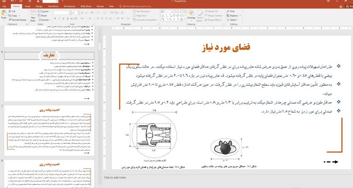Open the Line Spacing dropdown
The image size is (353, 188).
tap(123, 13)
